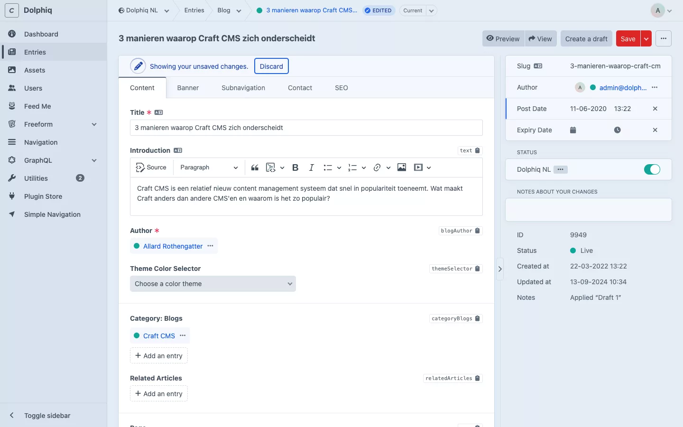Discard the unsaved changes
The image size is (683, 427).
[x=271, y=66]
